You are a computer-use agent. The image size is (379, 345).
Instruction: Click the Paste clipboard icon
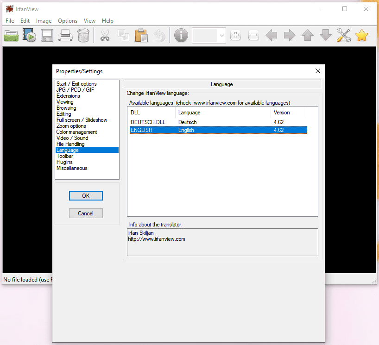(x=141, y=35)
